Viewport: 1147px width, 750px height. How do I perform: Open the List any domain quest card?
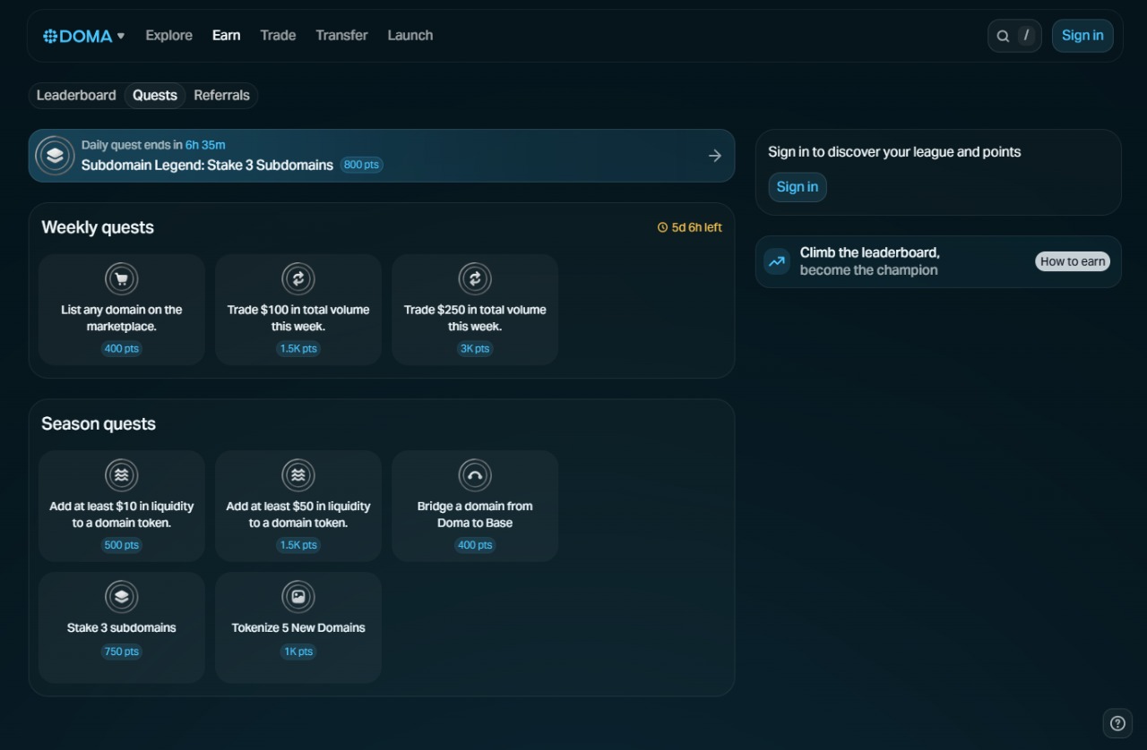[122, 310]
